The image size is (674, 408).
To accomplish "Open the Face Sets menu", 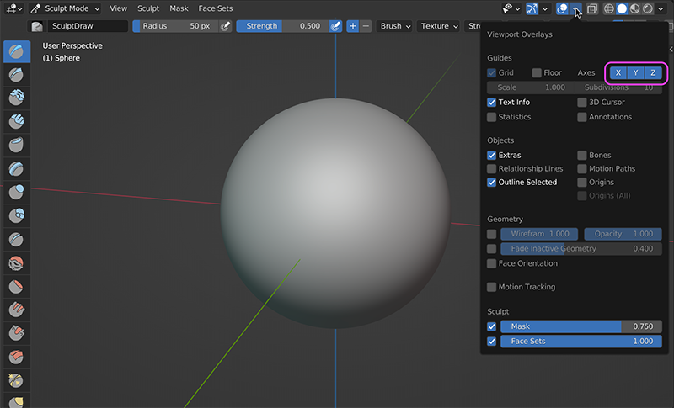I will (x=215, y=8).
